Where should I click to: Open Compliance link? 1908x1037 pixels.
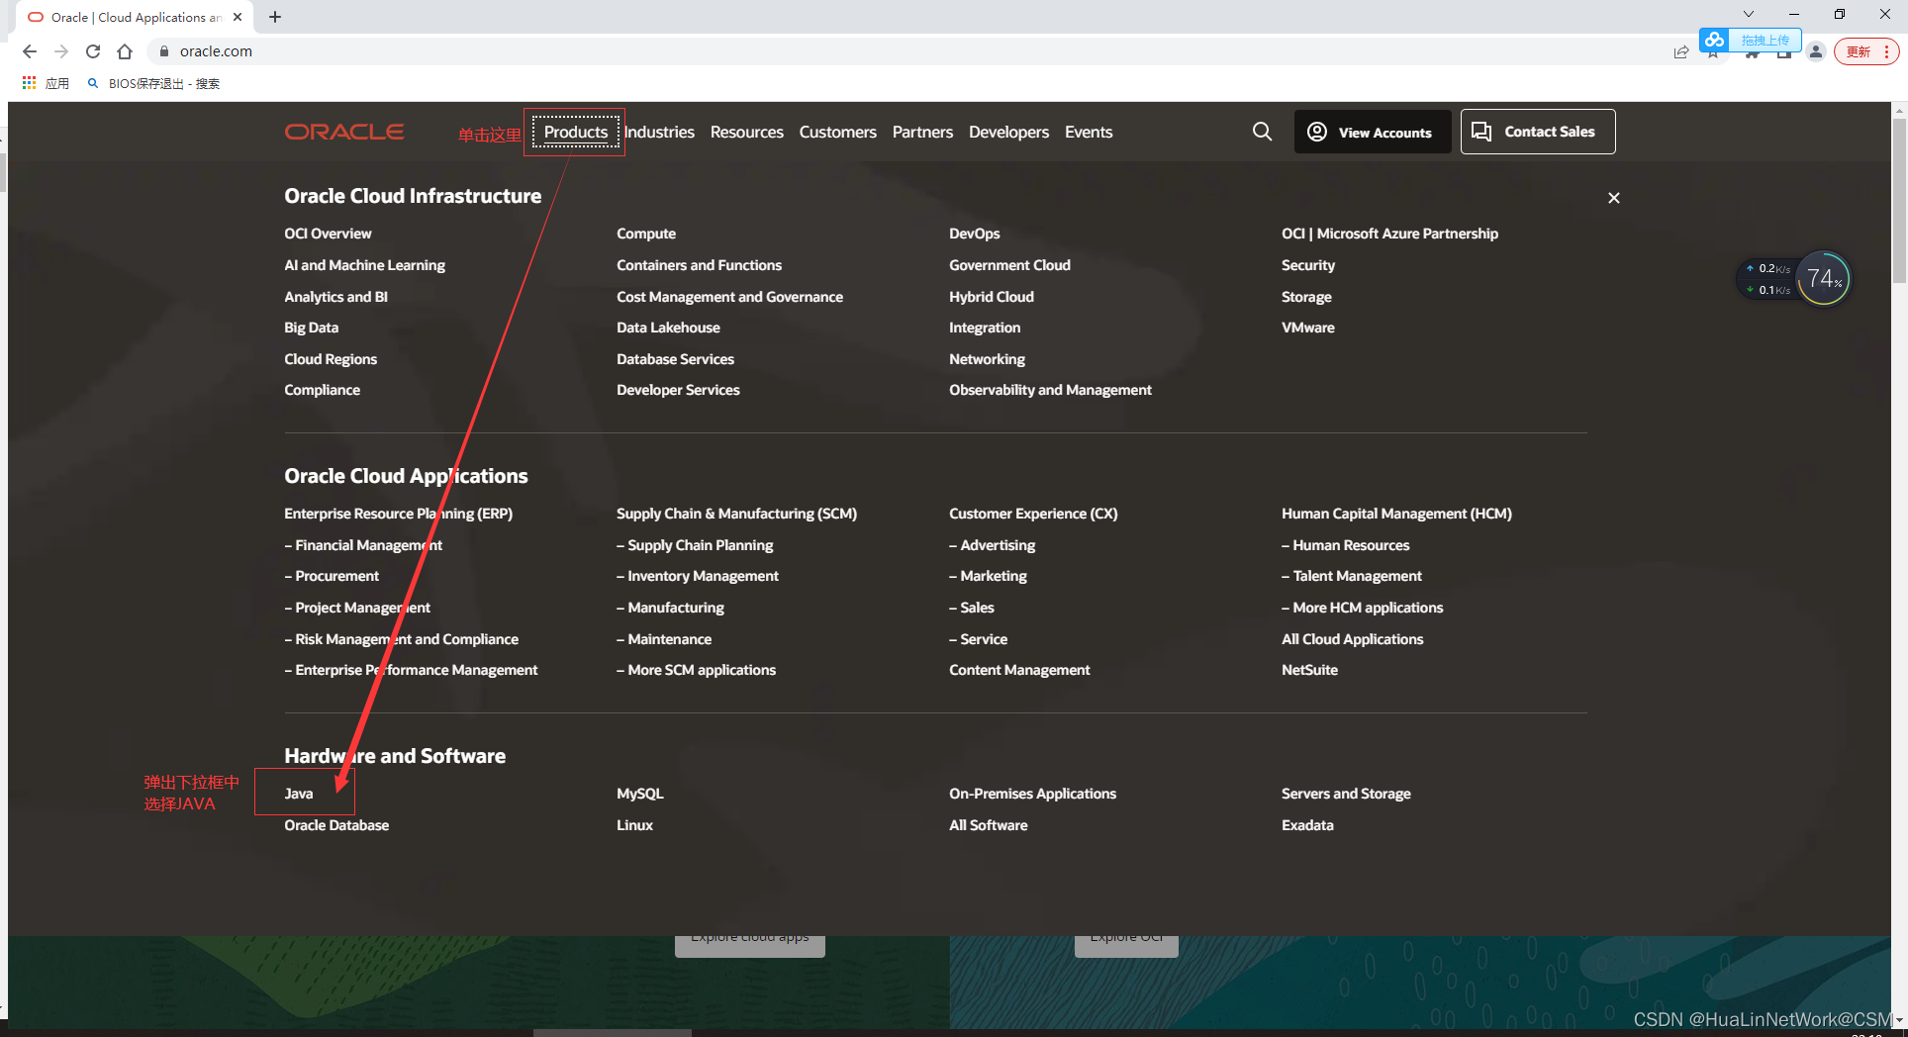pos(322,390)
